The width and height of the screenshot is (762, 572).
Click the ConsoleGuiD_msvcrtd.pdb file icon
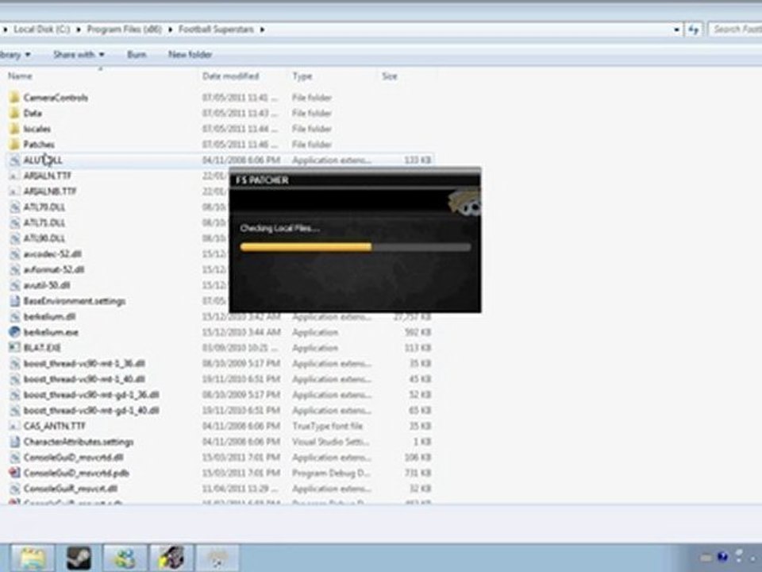(14, 473)
